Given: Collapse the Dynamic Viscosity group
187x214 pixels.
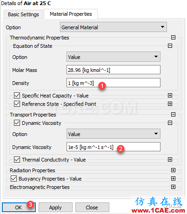Looking at the screenshot, I should (x=170, y=123).
